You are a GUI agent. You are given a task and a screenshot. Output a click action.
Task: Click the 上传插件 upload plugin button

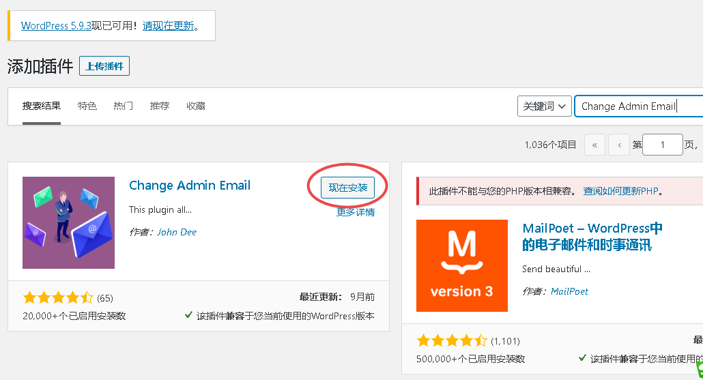point(104,66)
